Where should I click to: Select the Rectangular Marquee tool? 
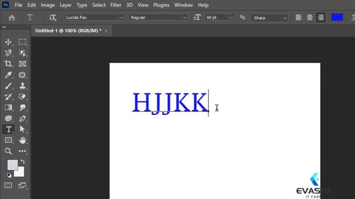(22, 42)
